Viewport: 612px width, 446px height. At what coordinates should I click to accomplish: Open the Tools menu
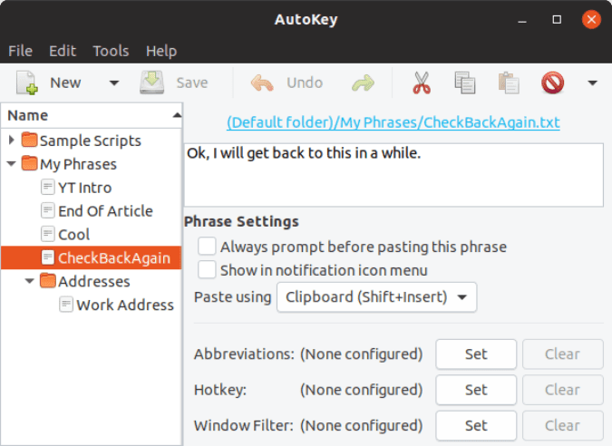[111, 51]
